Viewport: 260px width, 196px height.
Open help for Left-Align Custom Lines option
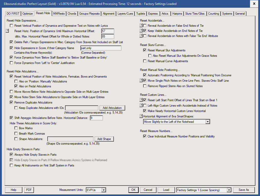[x=141, y=105]
